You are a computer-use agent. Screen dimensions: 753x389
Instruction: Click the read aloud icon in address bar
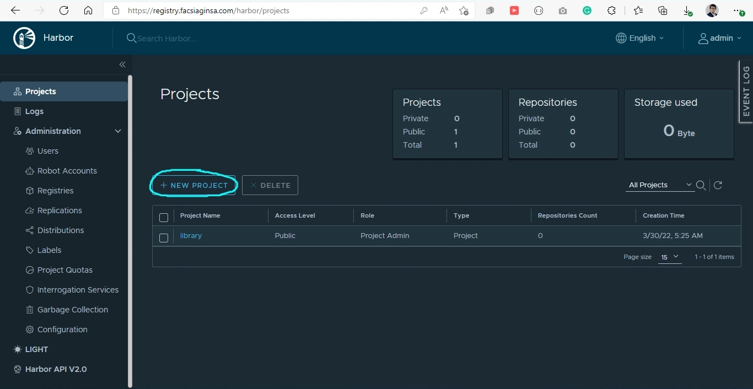coord(444,10)
